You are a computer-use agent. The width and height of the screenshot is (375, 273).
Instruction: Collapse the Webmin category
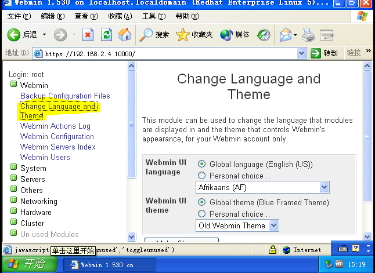[x=13, y=84]
